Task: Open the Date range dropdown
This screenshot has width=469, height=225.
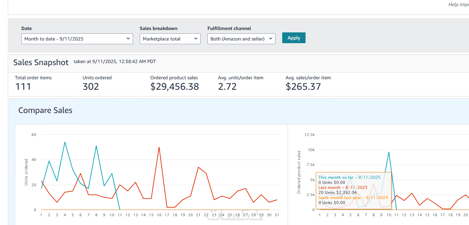Action: (x=77, y=39)
